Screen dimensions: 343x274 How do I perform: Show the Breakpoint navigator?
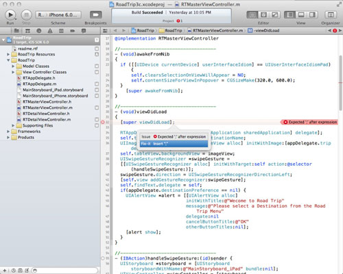[73, 31]
